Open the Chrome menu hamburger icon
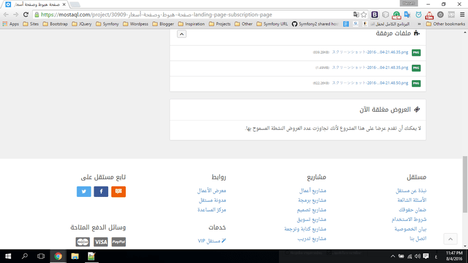Viewport: 468px width, 263px height. coord(462,15)
